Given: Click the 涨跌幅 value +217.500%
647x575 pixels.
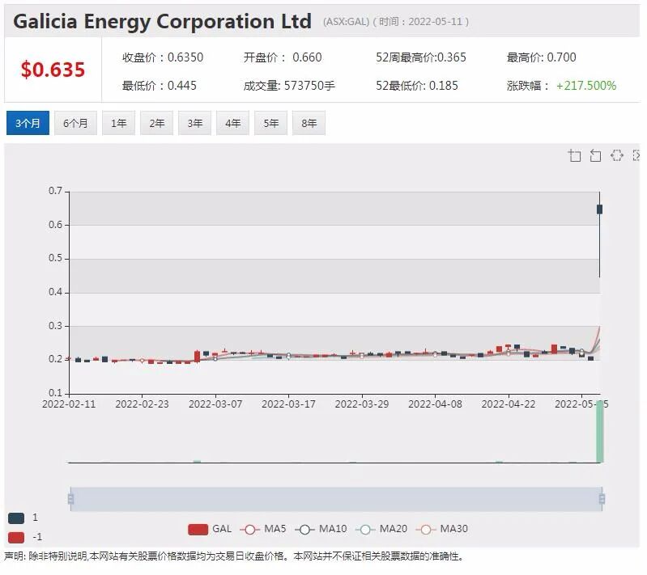Looking at the screenshot, I should pyautogui.click(x=586, y=86).
